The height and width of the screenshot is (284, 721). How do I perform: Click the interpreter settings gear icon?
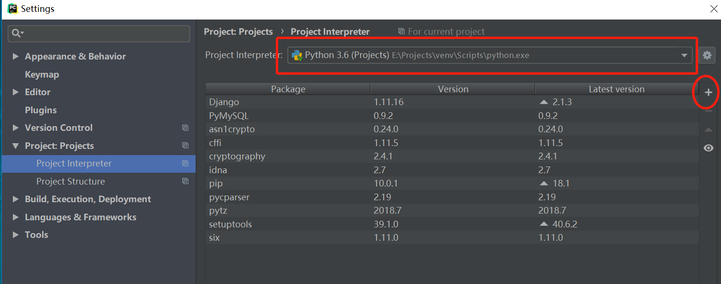(x=707, y=55)
